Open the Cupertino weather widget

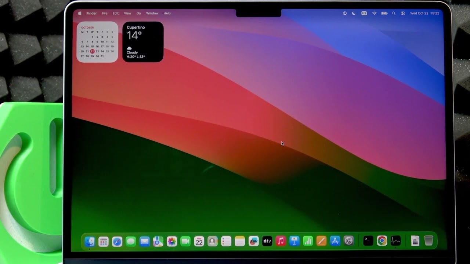[x=143, y=42]
